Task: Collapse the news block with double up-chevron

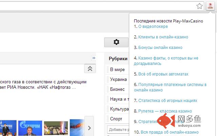Action: (90, 69)
